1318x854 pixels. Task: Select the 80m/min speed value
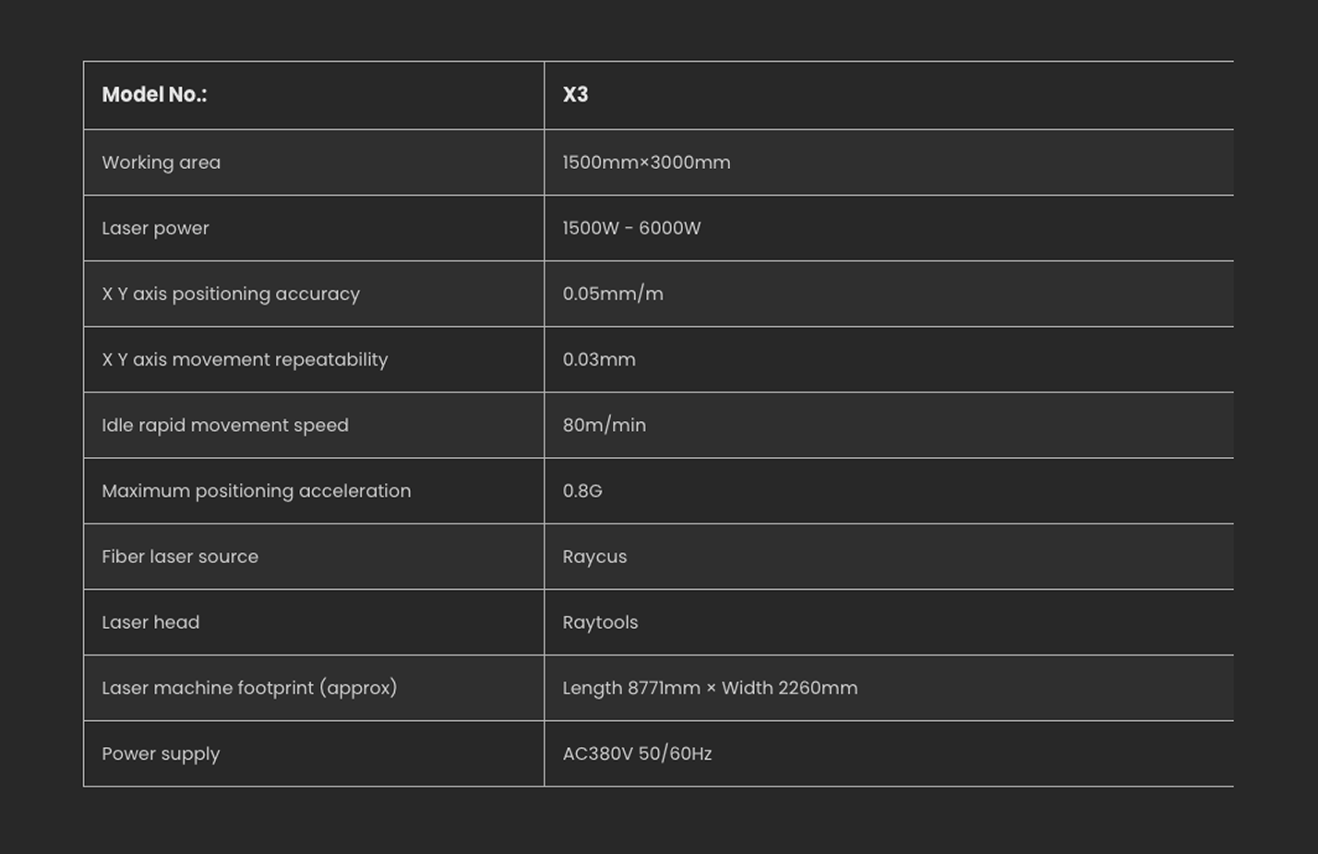605,425
